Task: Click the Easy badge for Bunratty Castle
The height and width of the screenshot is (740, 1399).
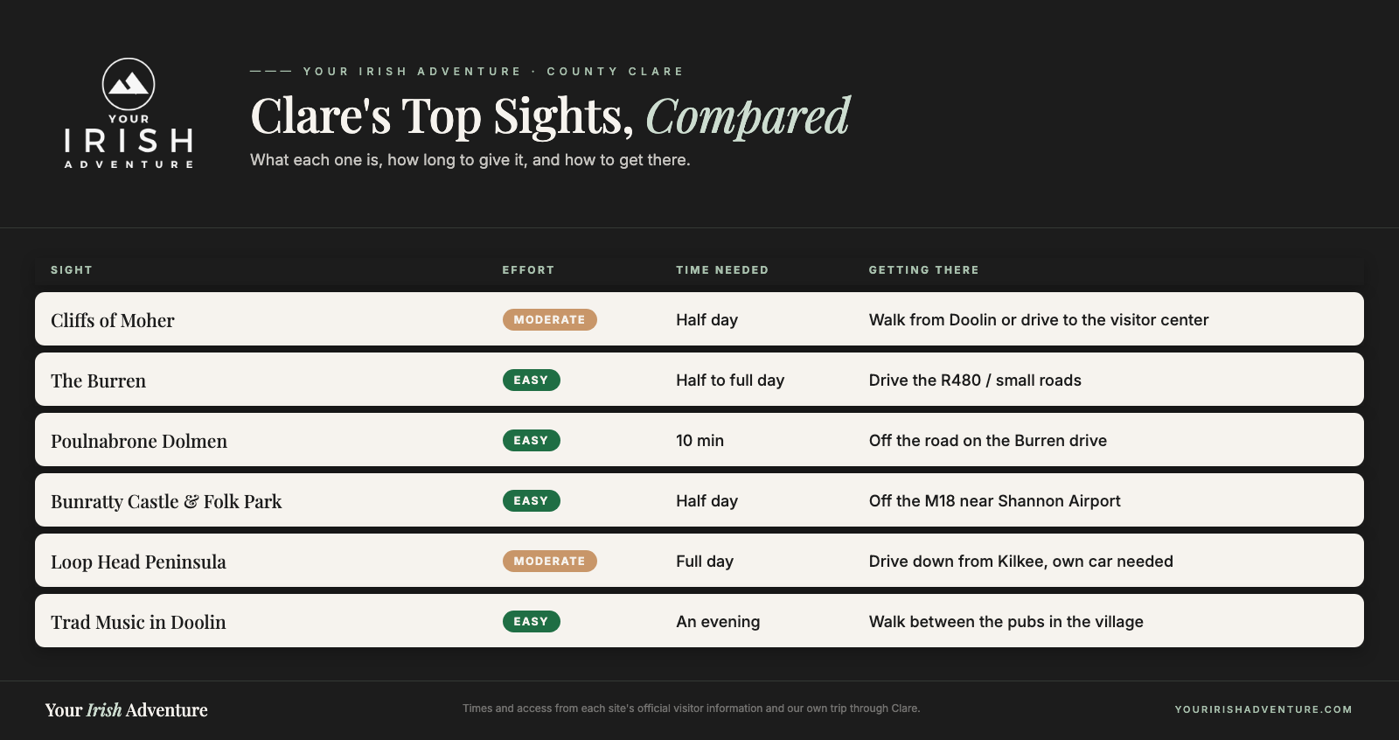Action: (x=531, y=500)
